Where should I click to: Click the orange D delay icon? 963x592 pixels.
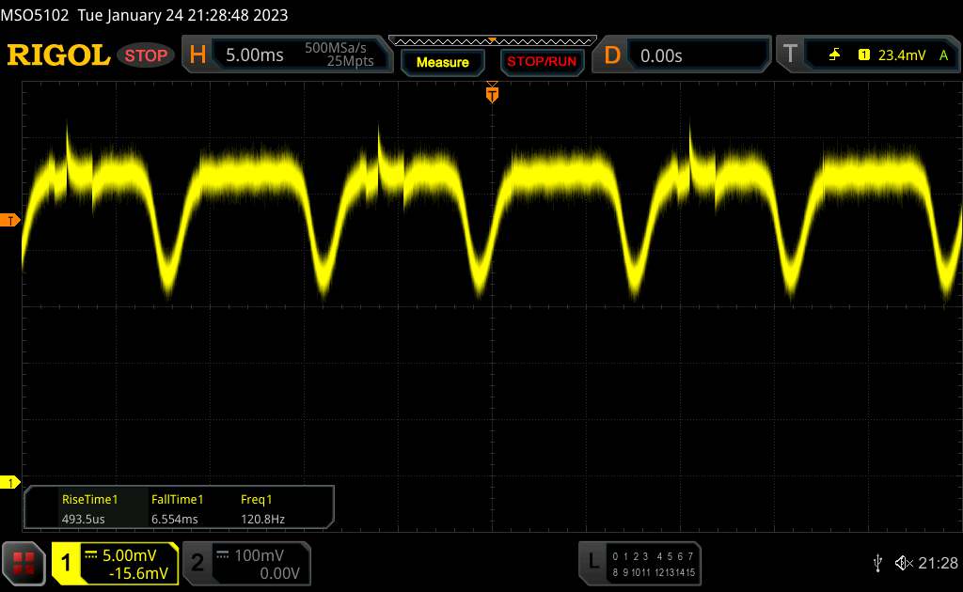(x=612, y=55)
